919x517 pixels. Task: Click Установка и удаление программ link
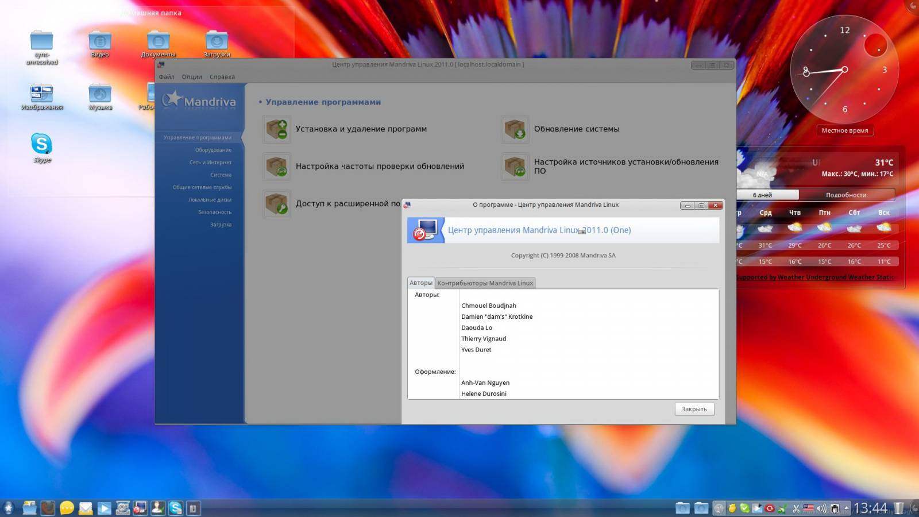(361, 129)
